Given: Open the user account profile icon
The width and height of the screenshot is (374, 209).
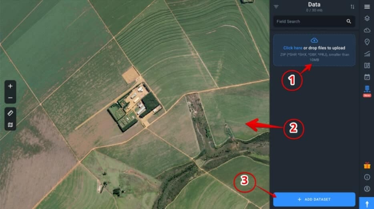Looking at the screenshot, I should 367,189.
